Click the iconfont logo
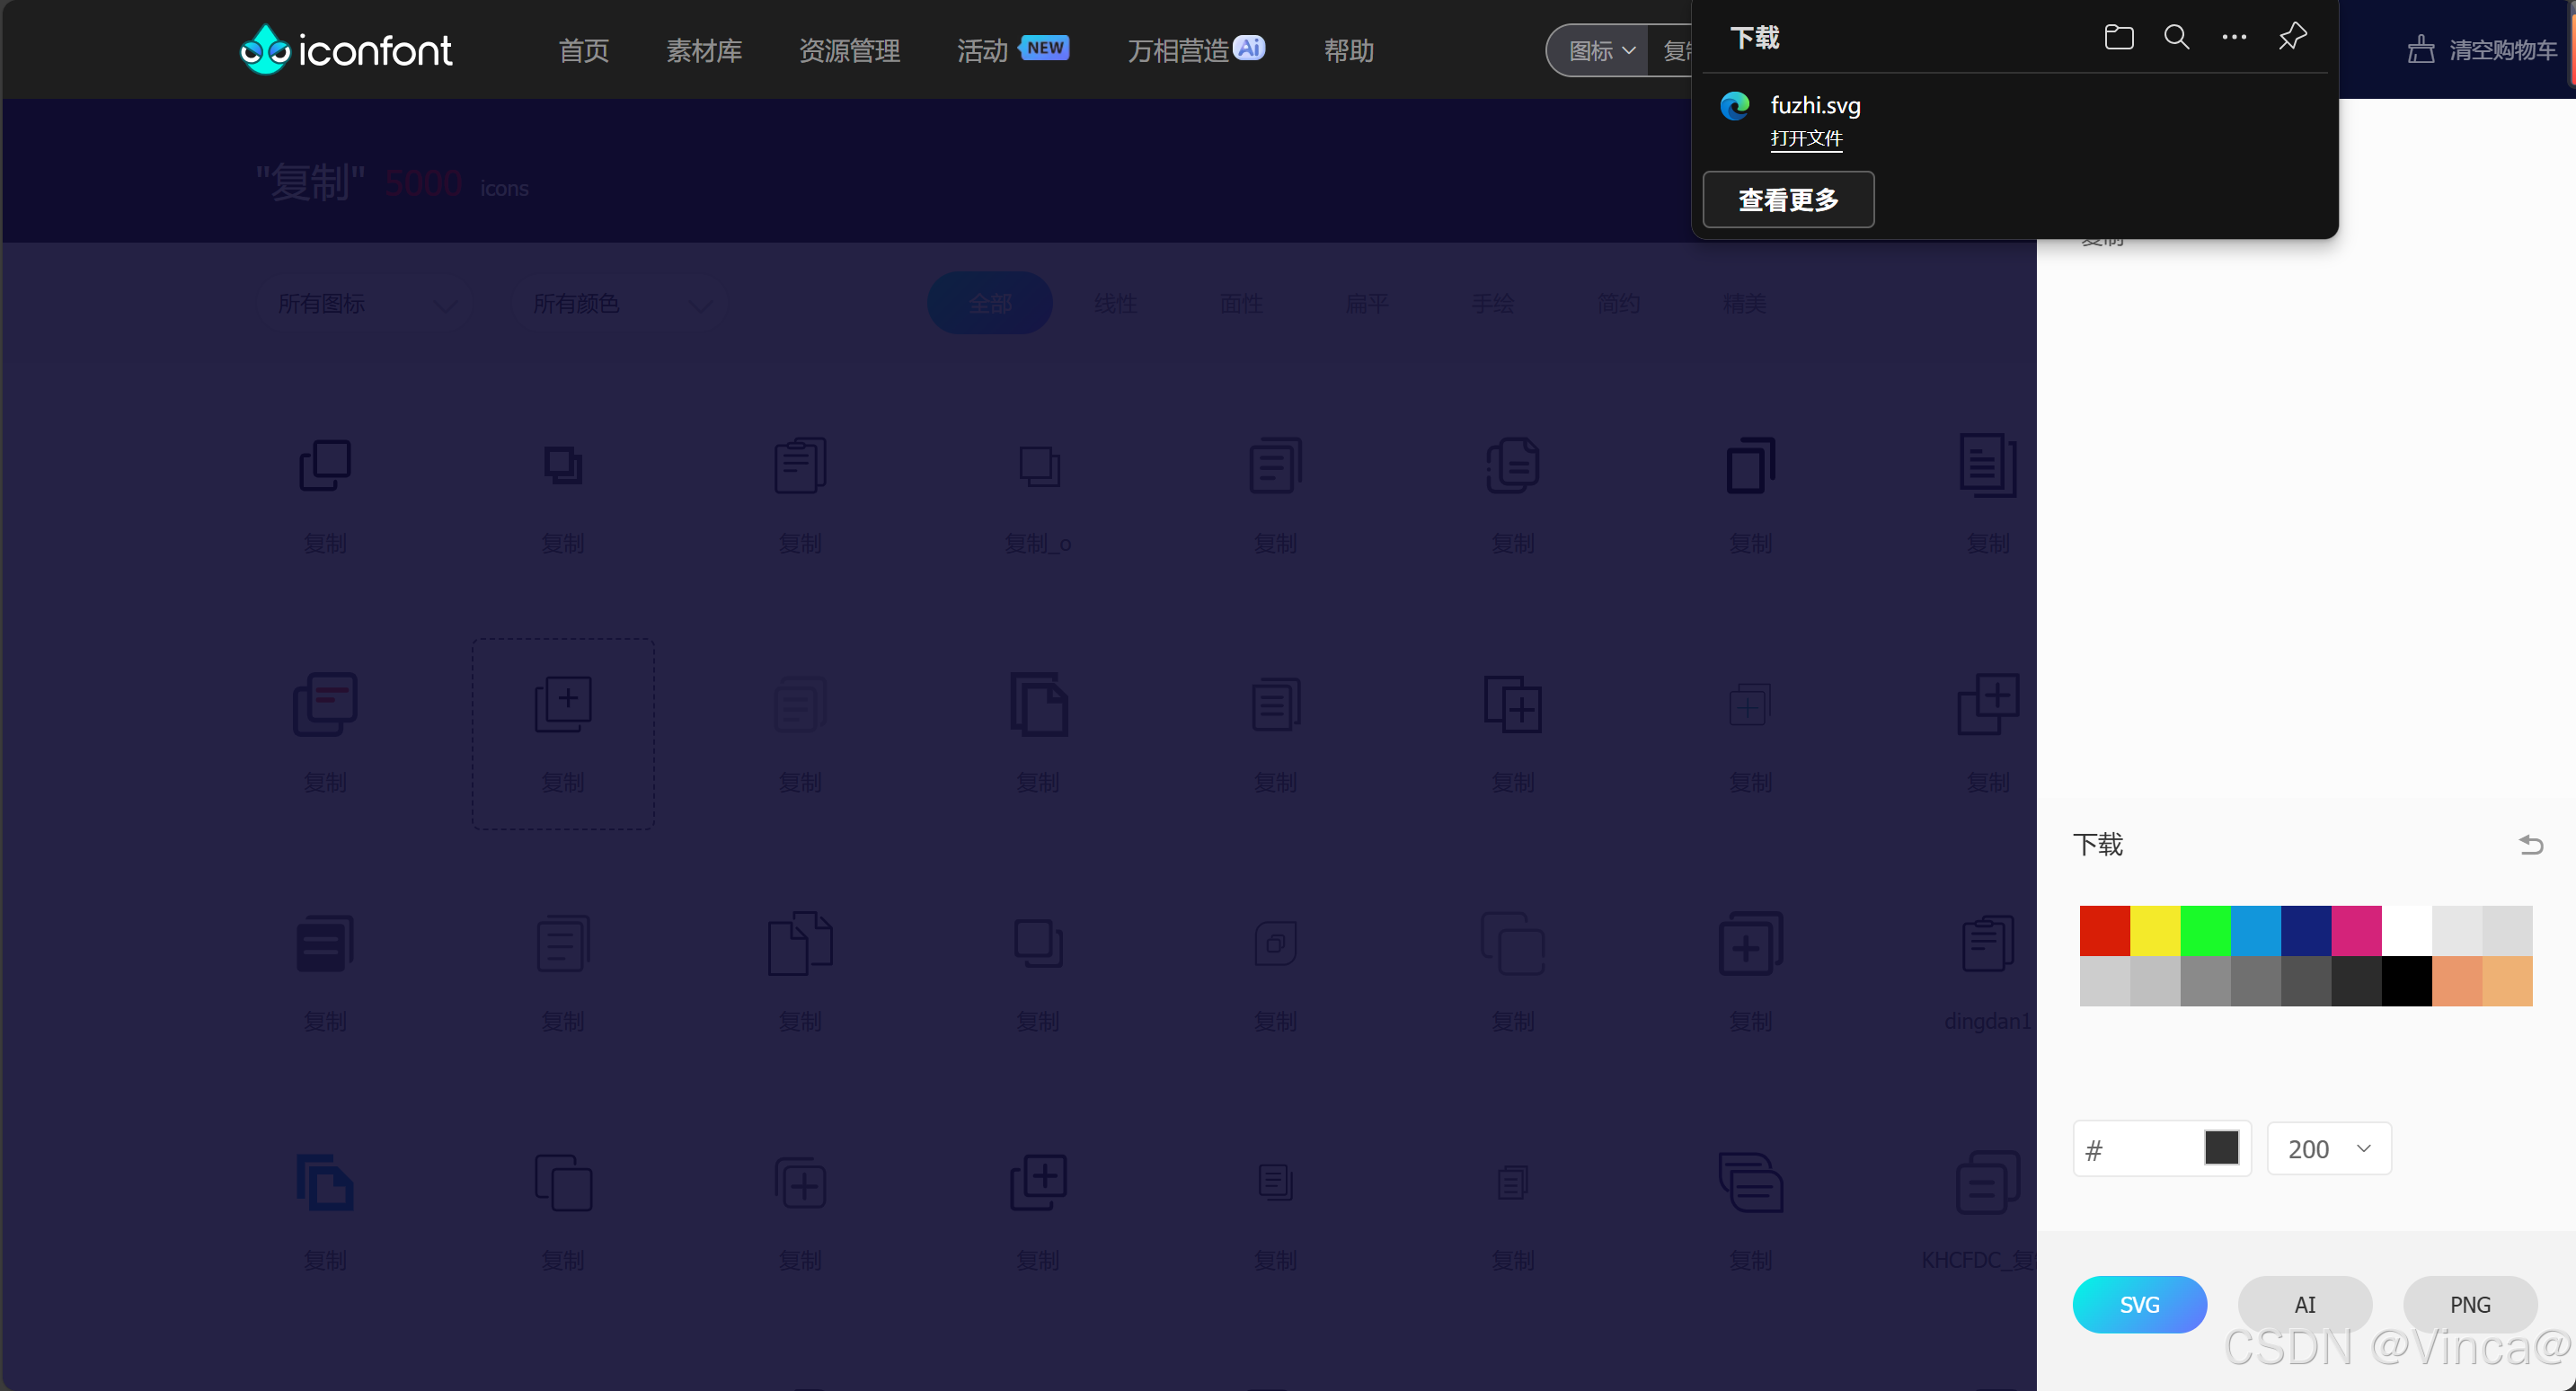The width and height of the screenshot is (2576, 1391). point(345,48)
